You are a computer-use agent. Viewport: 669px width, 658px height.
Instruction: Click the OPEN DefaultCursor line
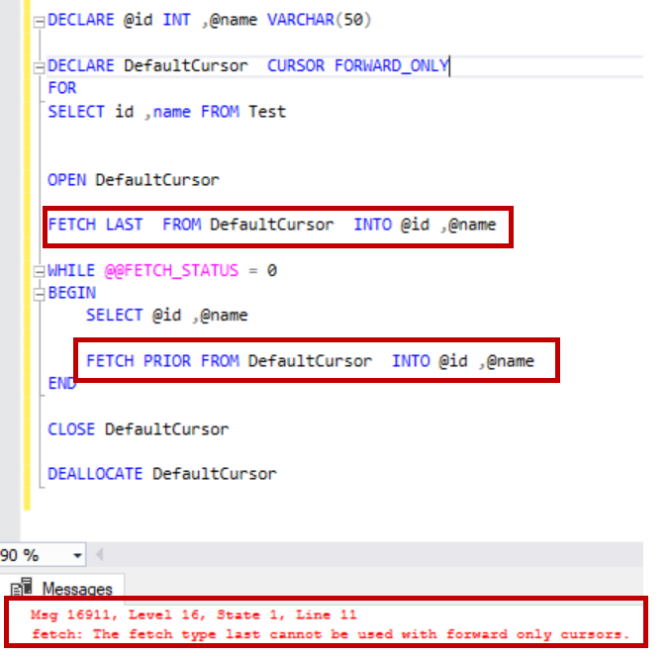(134, 180)
